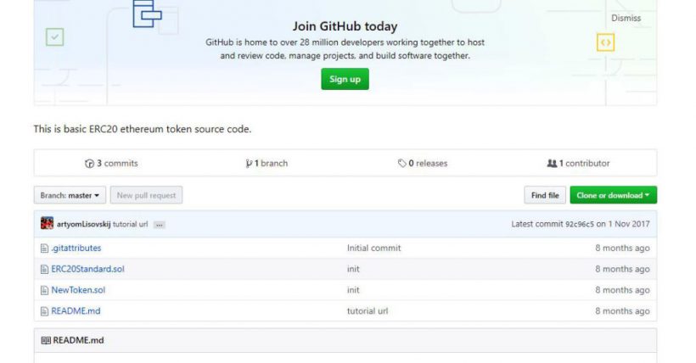
Task: Open the Branch: master dropdown
Action: [70, 196]
